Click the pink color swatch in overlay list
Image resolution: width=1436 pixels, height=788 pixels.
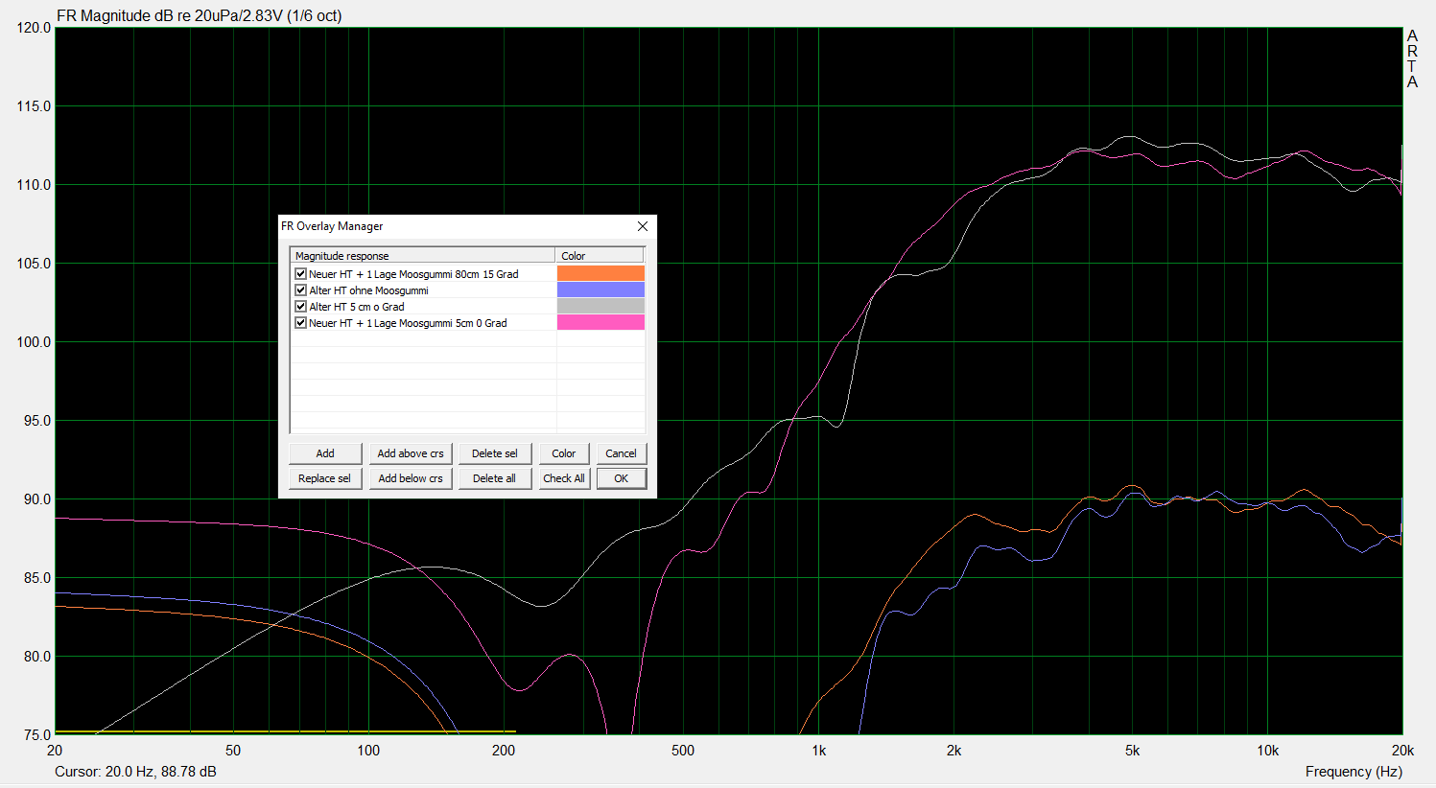coord(600,323)
